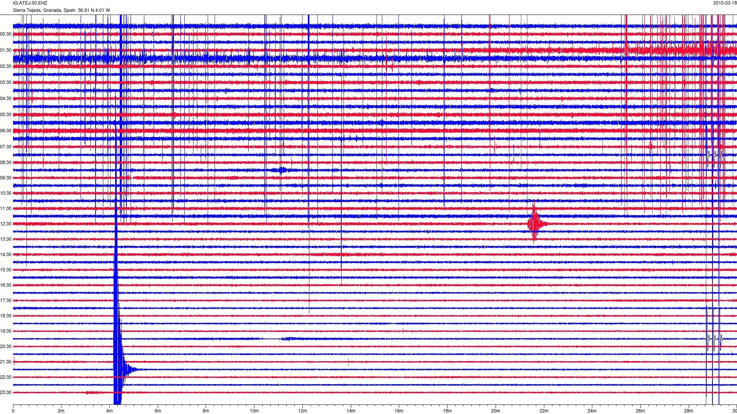The image size is (737, 414).
Task: Select the 11:30 time row label
Action: click(6, 209)
